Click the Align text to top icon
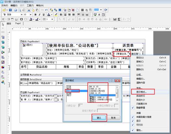This screenshot has height=134, width=171. tap(78, 15)
